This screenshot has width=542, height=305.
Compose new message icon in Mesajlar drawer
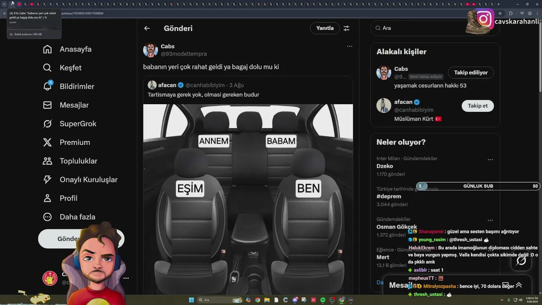click(x=505, y=285)
